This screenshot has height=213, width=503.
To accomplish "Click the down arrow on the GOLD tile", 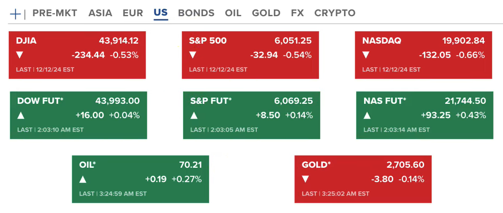I will click(x=305, y=179).
